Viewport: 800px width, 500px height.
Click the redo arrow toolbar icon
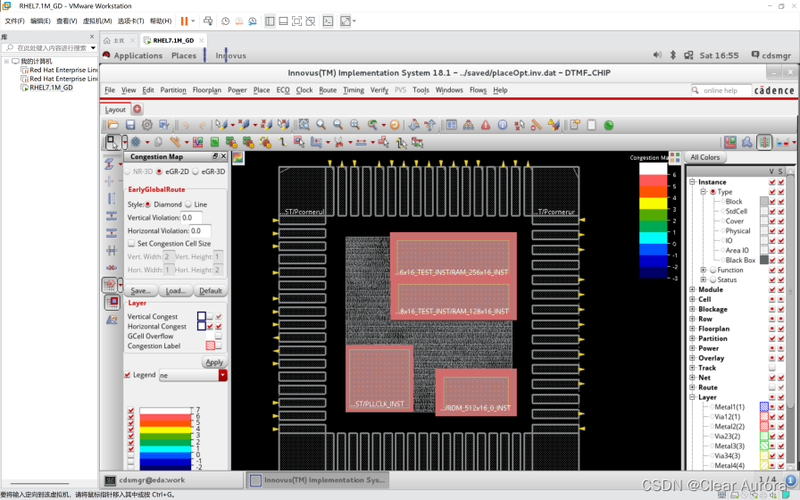(203, 125)
